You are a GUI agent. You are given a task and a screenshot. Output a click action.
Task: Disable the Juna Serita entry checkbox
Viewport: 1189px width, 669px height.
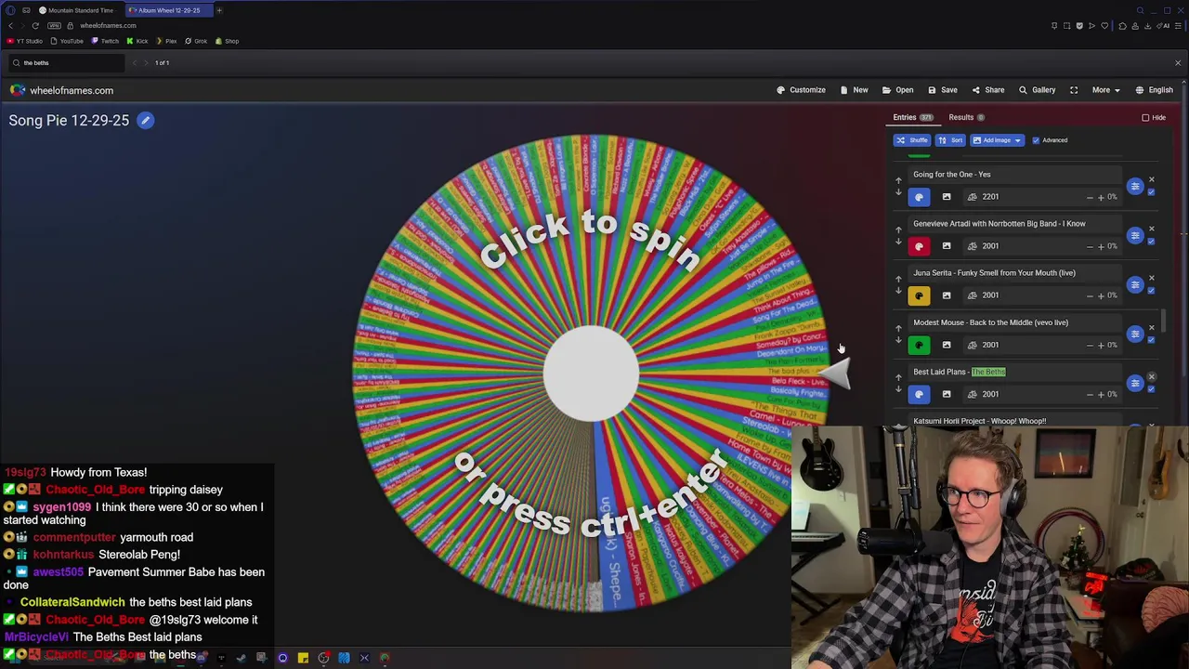pos(1151,291)
